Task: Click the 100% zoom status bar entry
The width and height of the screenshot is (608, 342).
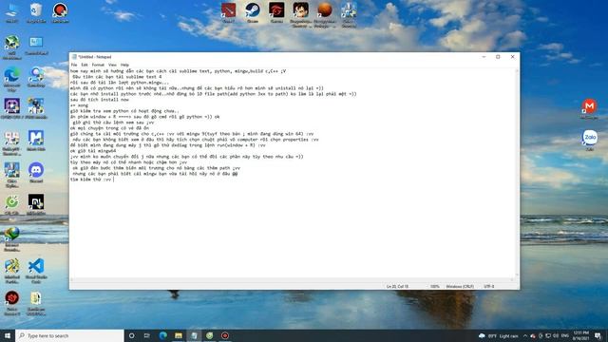Action: click(435, 286)
